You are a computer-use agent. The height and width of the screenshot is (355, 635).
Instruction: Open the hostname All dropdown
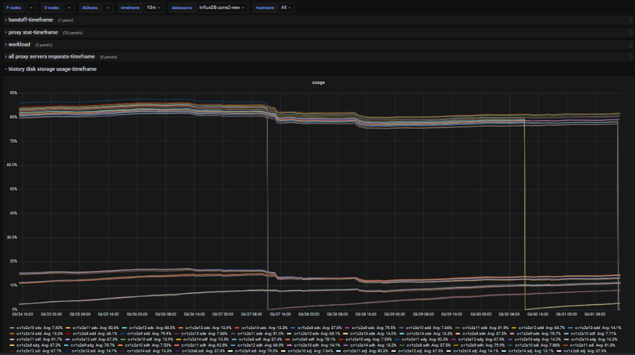[286, 8]
